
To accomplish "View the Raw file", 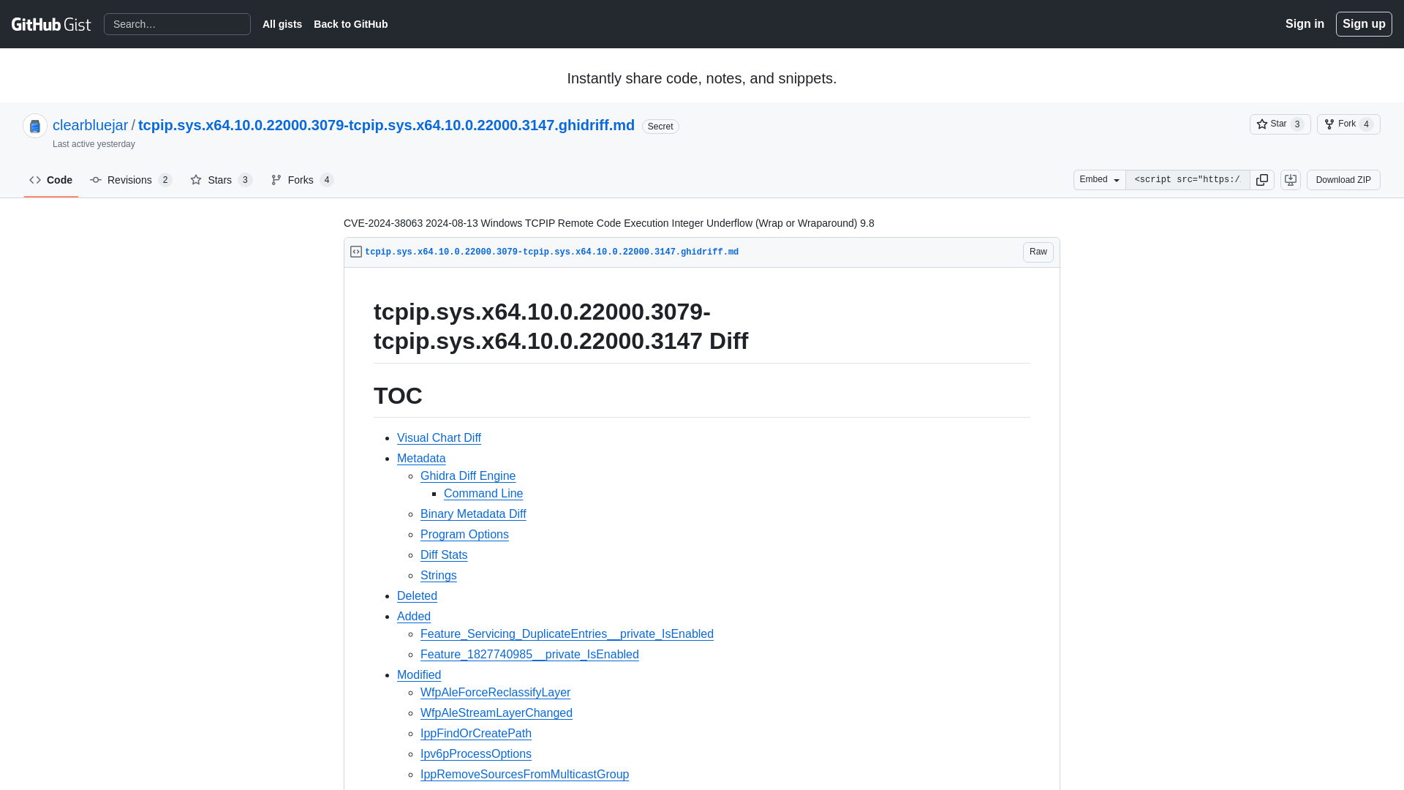I will point(1038,252).
